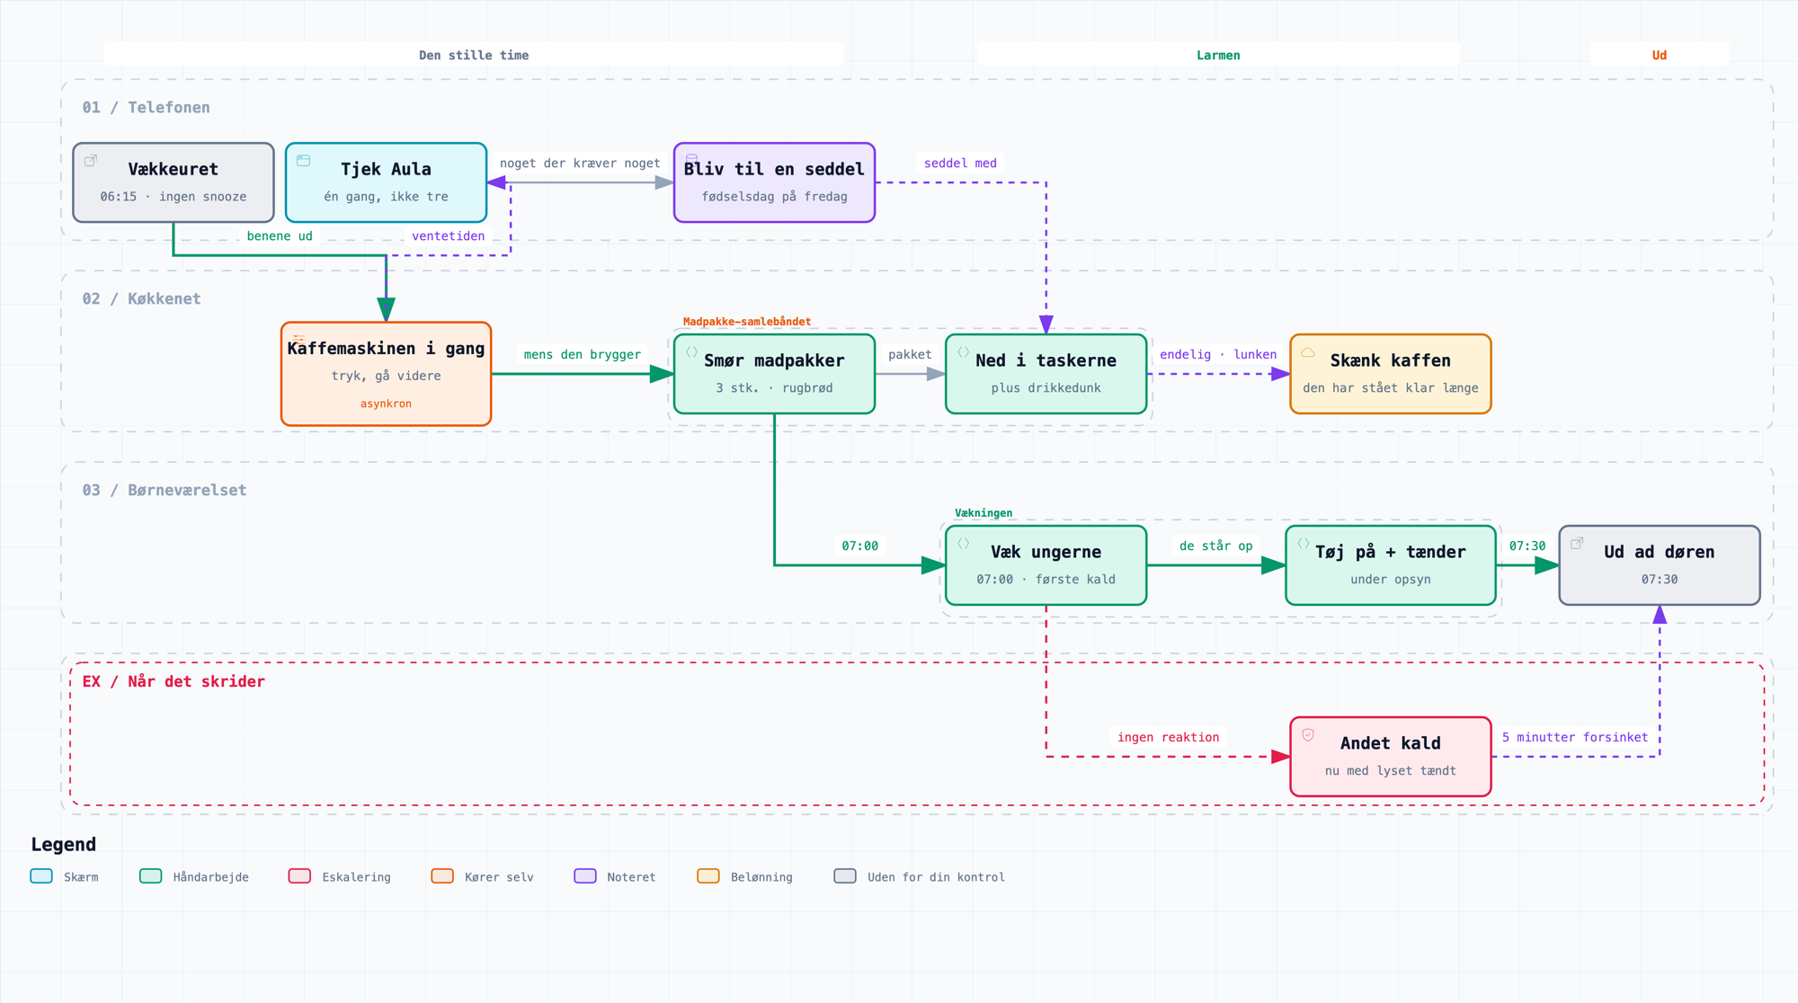
Task: Click the 07:00 edge label before Væk ungerne
Action: coord(860,546)
